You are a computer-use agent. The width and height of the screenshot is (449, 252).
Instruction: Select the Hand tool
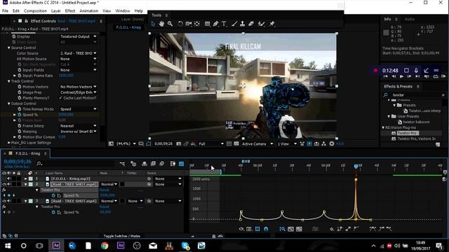pos(161,24)
